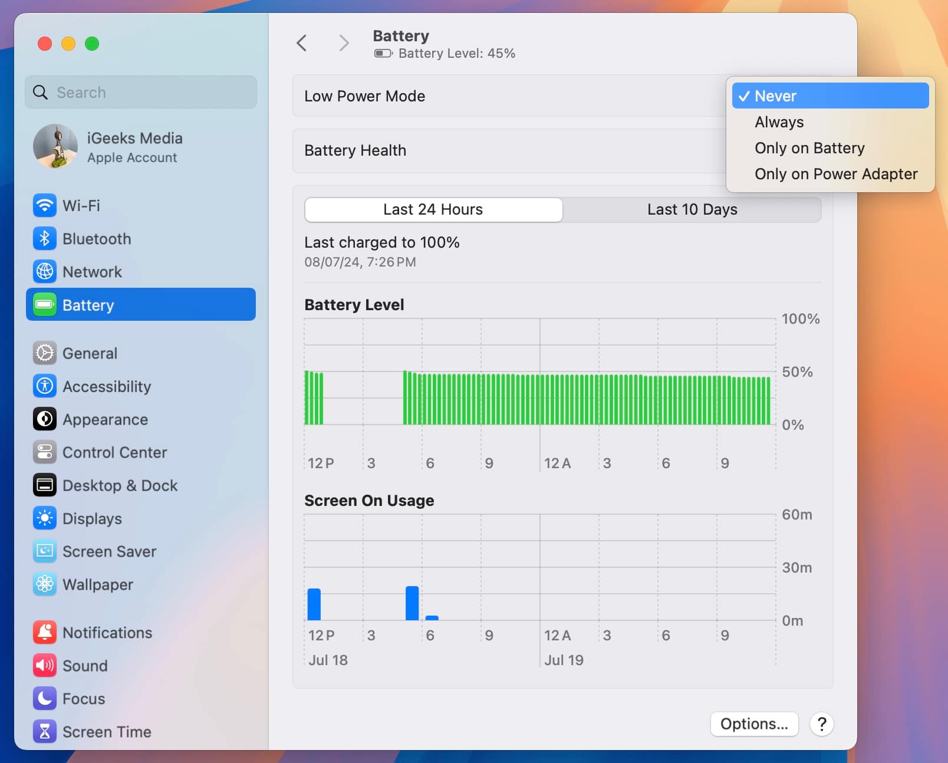
Task: Click the Search field in sidebar
Action: 141,93
